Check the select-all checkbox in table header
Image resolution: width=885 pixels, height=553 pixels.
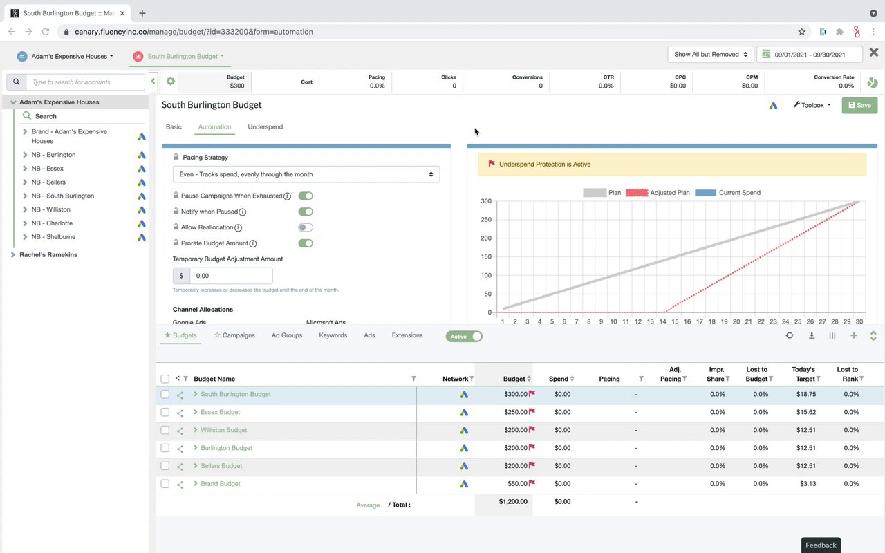[165, 379]
